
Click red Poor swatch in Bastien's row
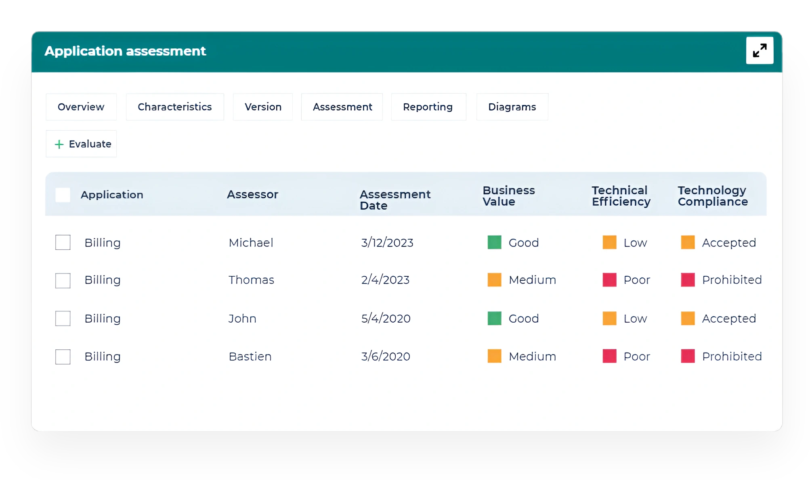pos(609,356)
